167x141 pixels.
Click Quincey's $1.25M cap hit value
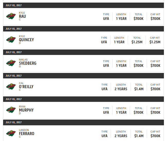tap(155, 42)
